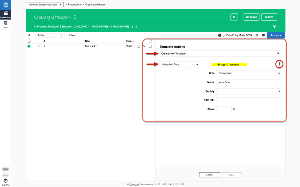Open the Productions sidebar section
300x187 pixels.
6,15
